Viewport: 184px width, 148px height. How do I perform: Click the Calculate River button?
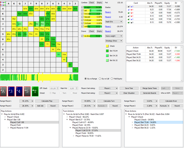coord(171,101)
